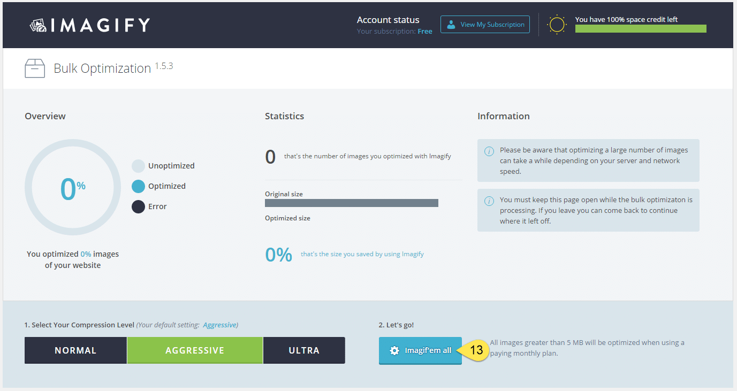The image size is (737, 391).
Task: Click the Error legend color dot
Action: [x=139, y=206]
